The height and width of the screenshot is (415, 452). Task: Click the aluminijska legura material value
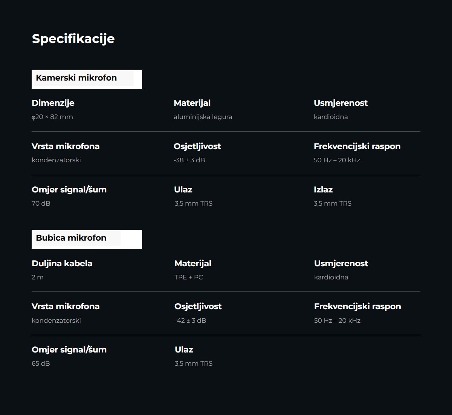point(203,117)
